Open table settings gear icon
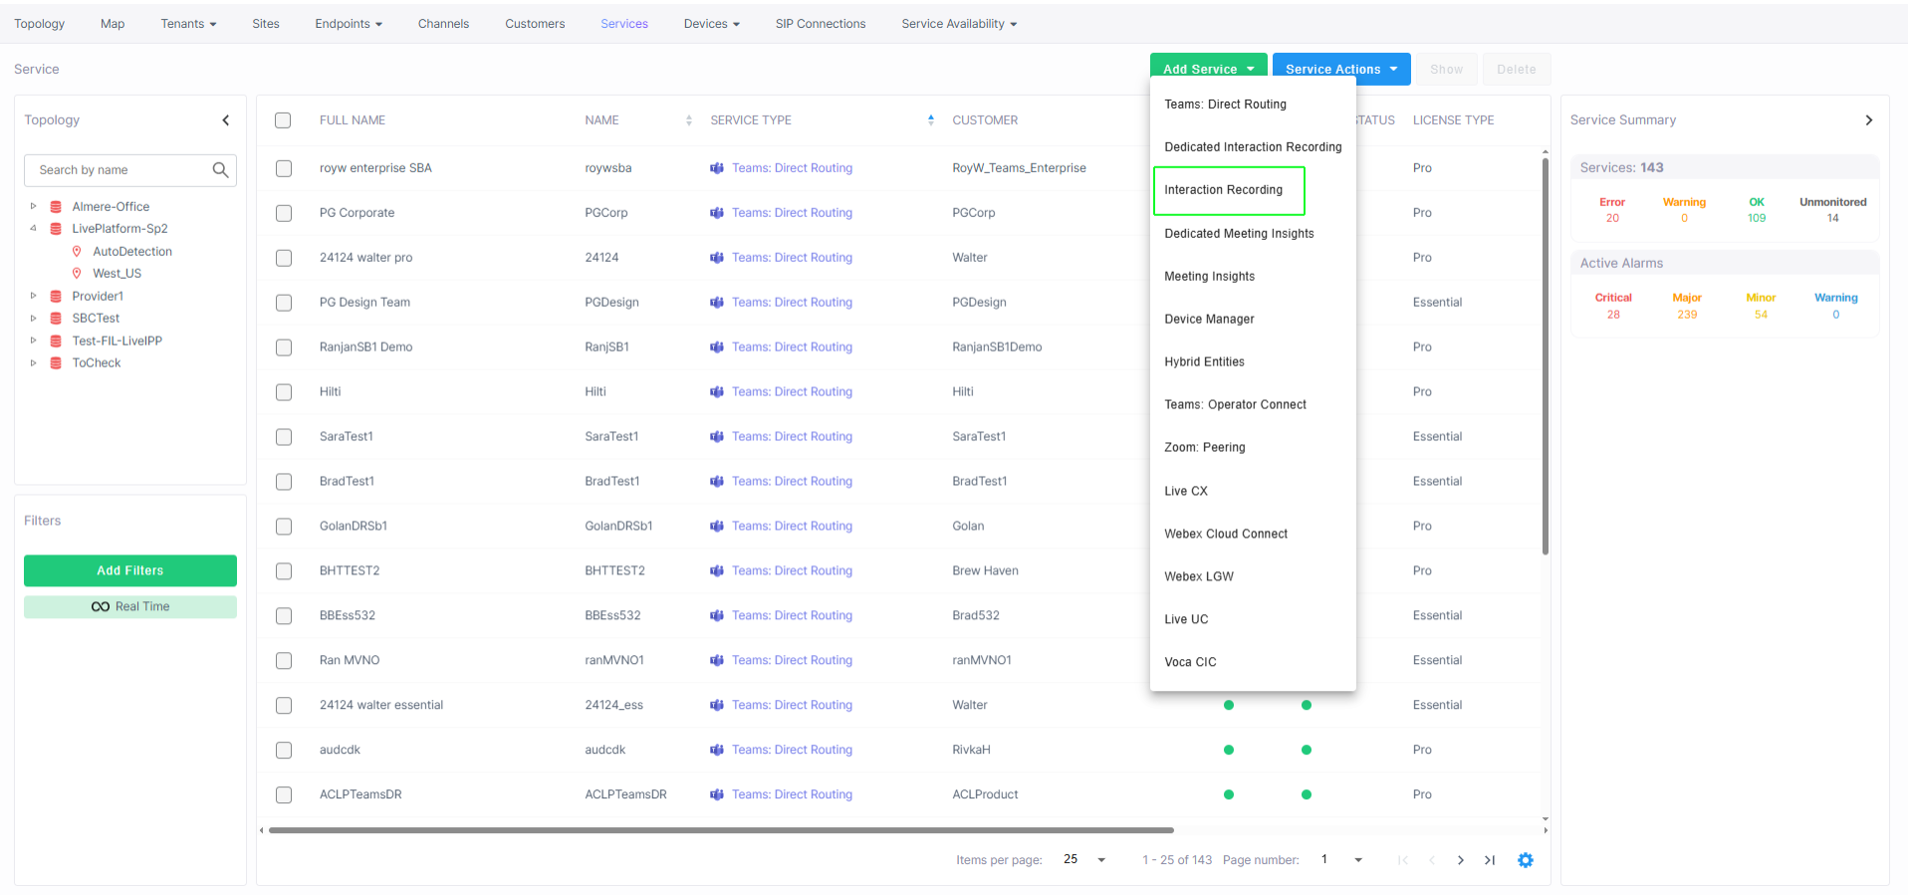1908x895 pixels. (x=1526, y=860)
